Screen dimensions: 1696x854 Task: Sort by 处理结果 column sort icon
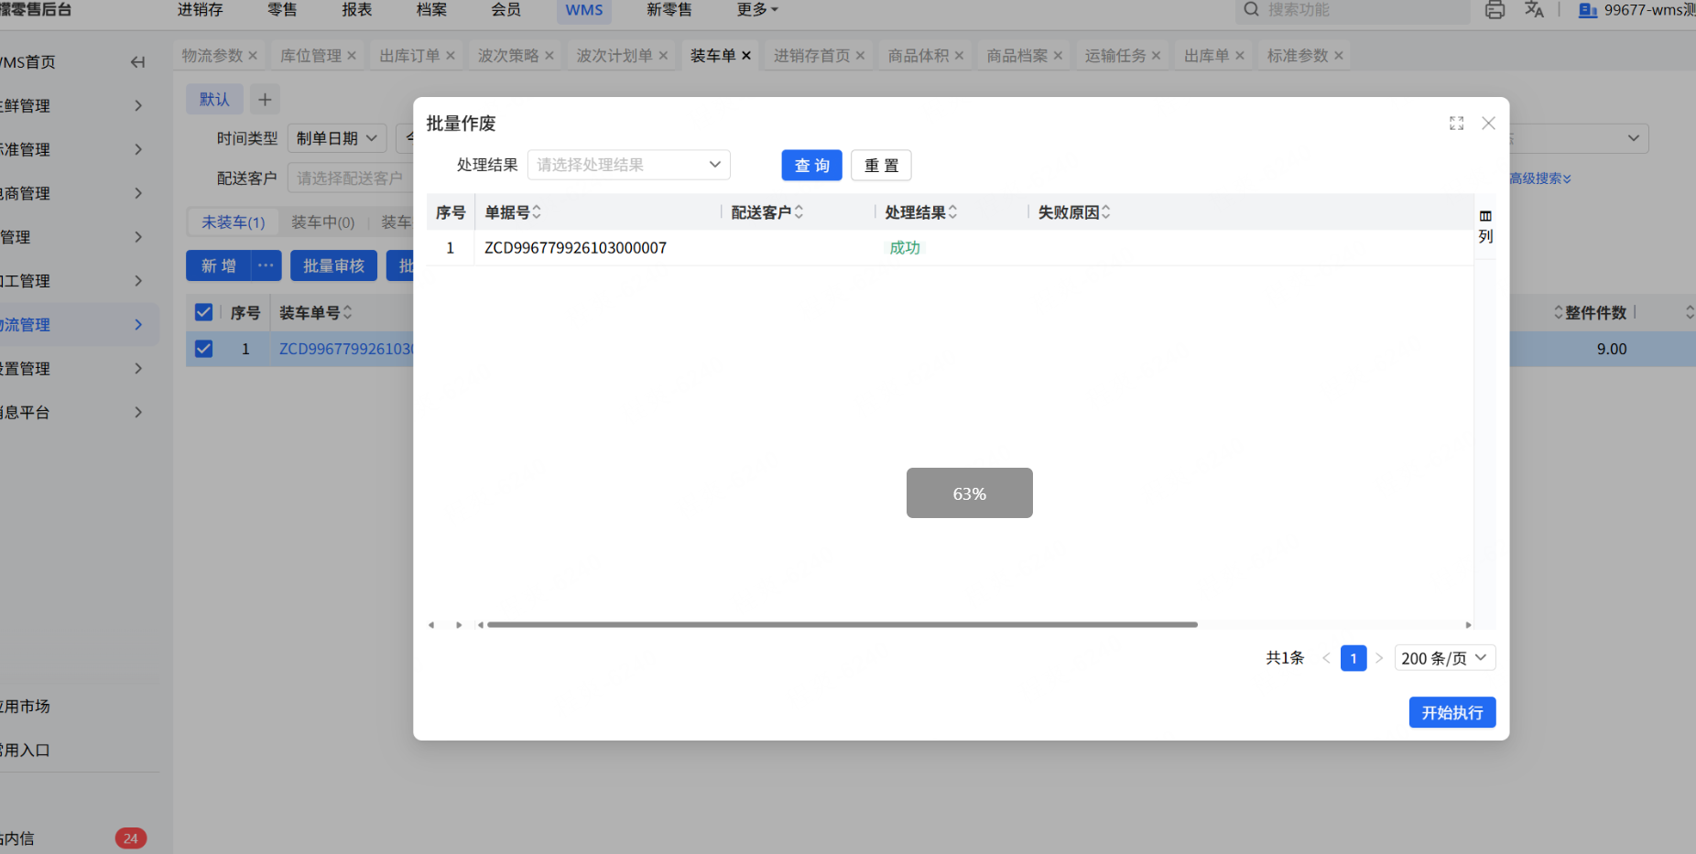[x=952, y=212]
